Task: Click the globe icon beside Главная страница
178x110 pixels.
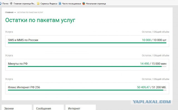Action: coord(11,4)
